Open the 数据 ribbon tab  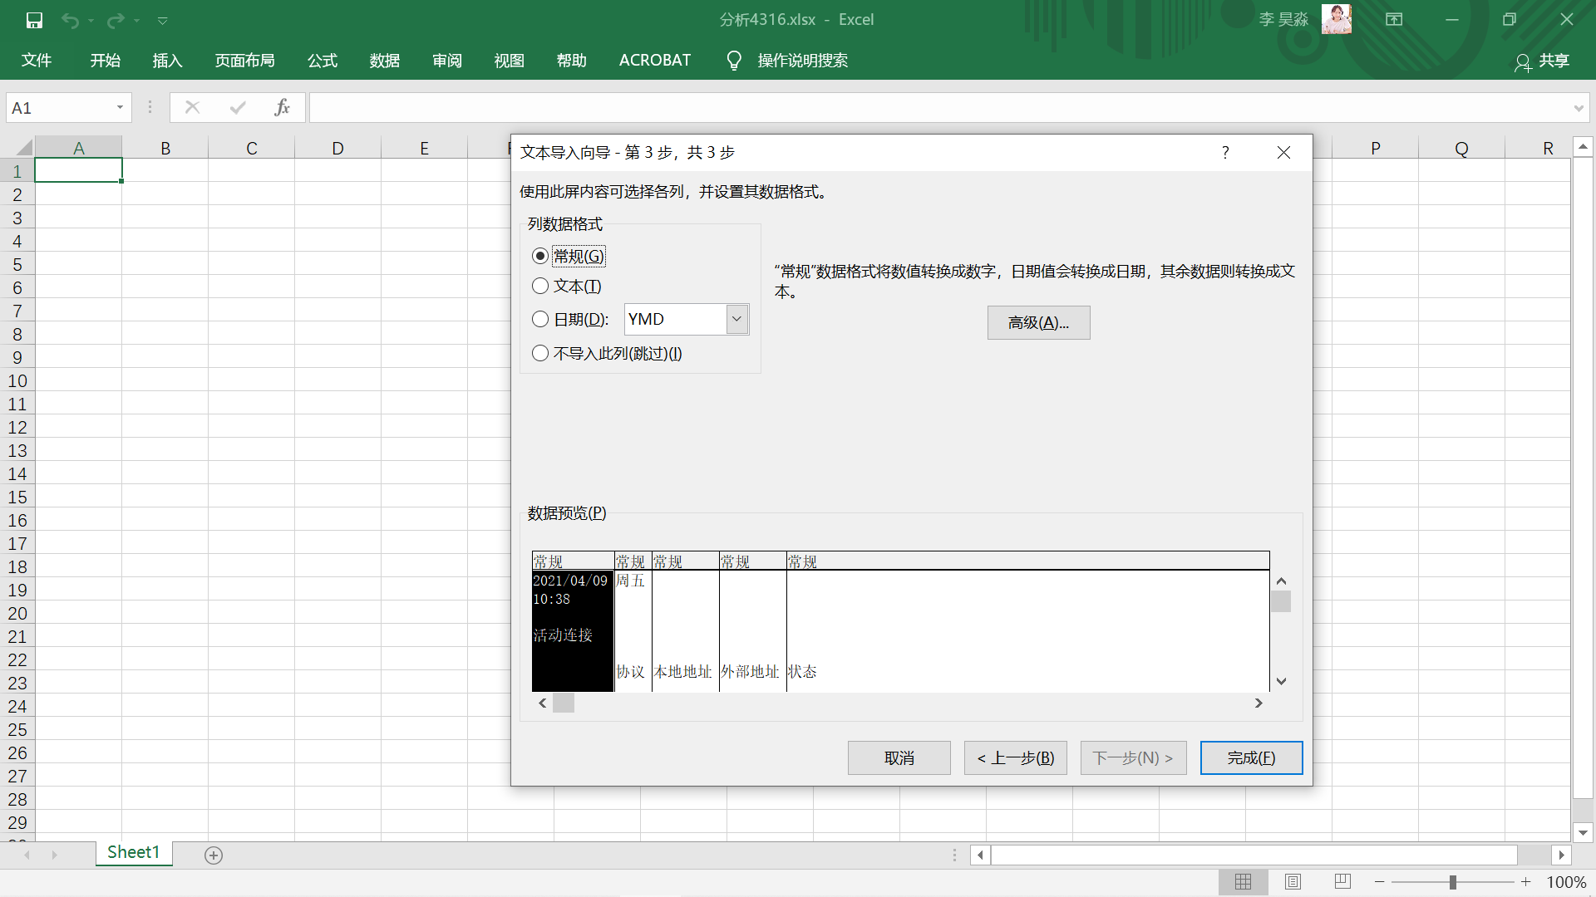384,61
